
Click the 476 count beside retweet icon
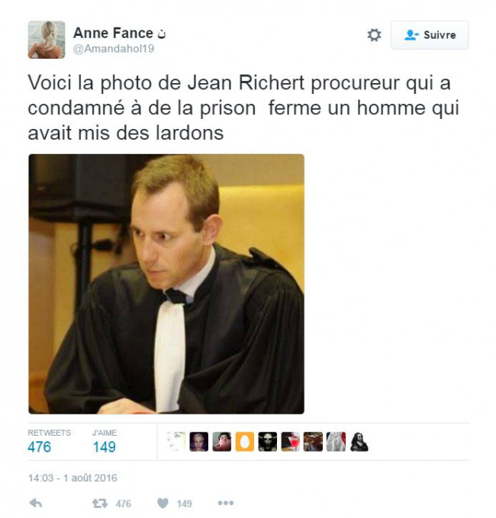tap(124, 504)
